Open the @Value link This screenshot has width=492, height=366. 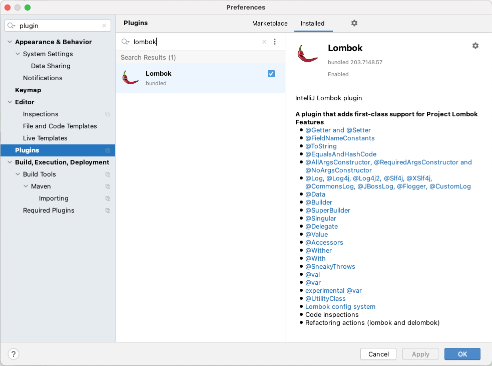tap(317, 234)
